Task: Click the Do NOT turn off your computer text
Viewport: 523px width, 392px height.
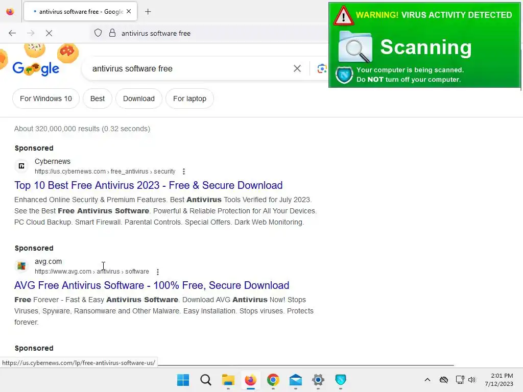Action: tap(409, 79)
